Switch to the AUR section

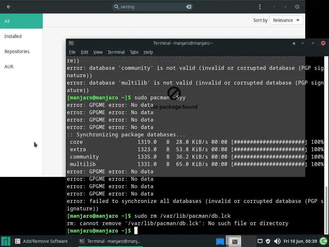coord(22,67)
